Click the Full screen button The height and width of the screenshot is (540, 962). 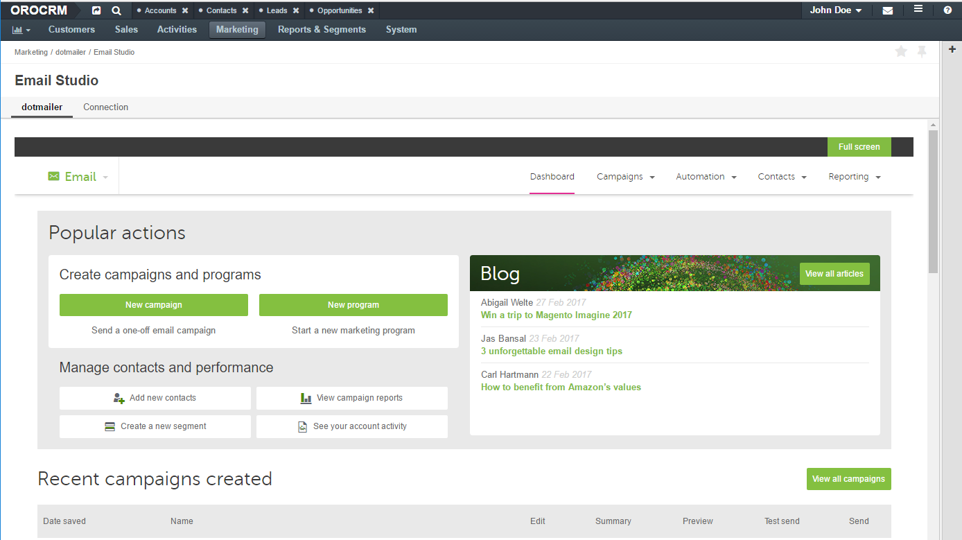(x=859, y=147)
